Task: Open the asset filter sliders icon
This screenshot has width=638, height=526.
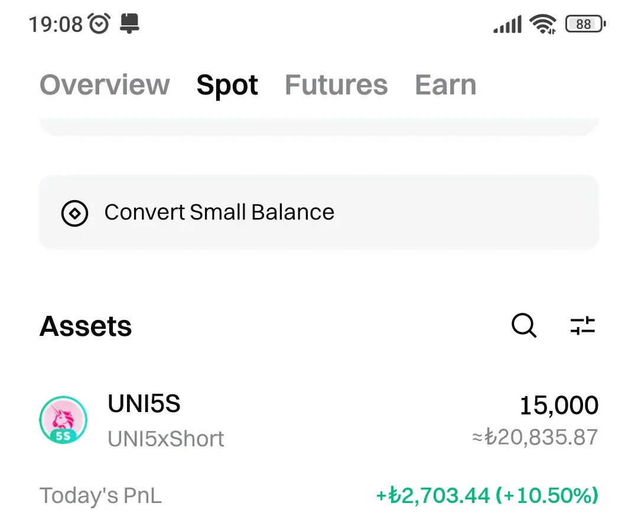Action: (582, 326)
